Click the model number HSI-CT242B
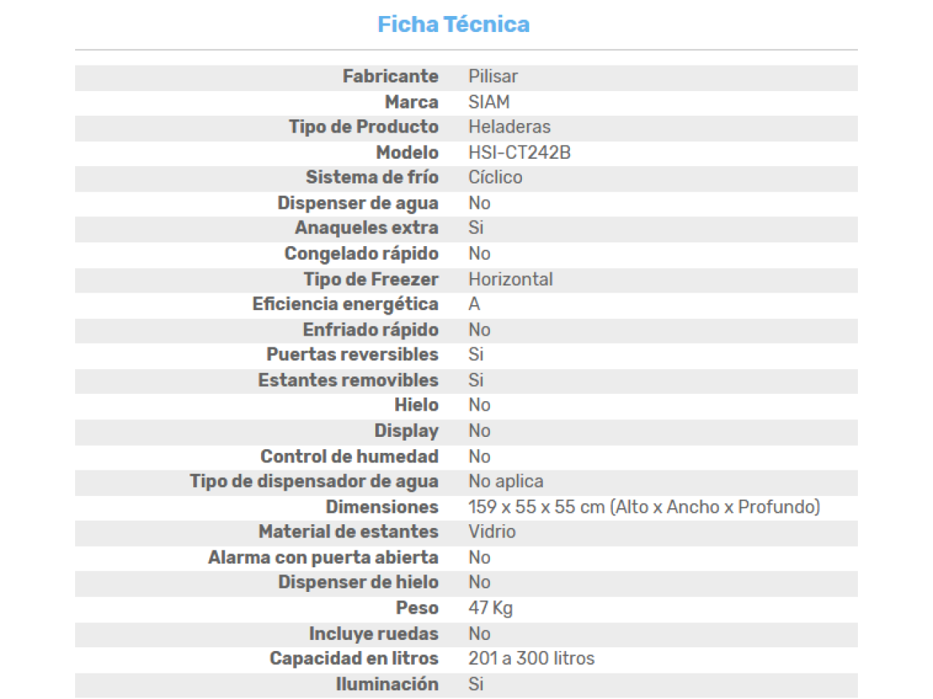The image size is (933, 699). tap(520, 152)
